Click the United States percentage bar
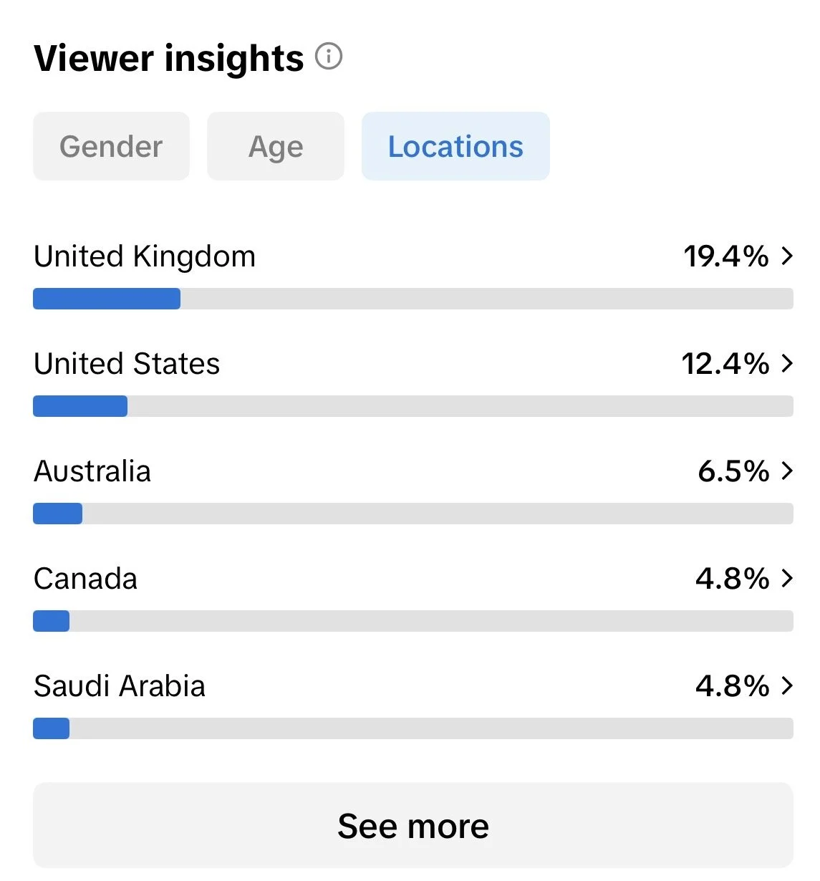 tap(413, 406)
